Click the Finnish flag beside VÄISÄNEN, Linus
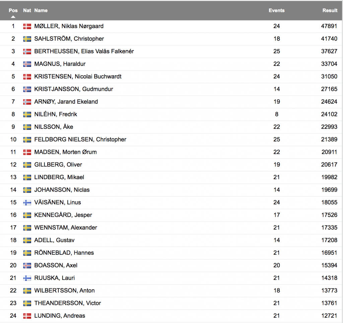The image size is (343, 323). [27, 203]
